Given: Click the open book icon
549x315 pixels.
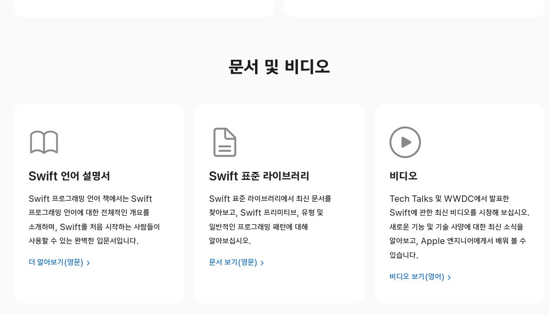Looking at the screenshot, I should [x=44, y=142].
